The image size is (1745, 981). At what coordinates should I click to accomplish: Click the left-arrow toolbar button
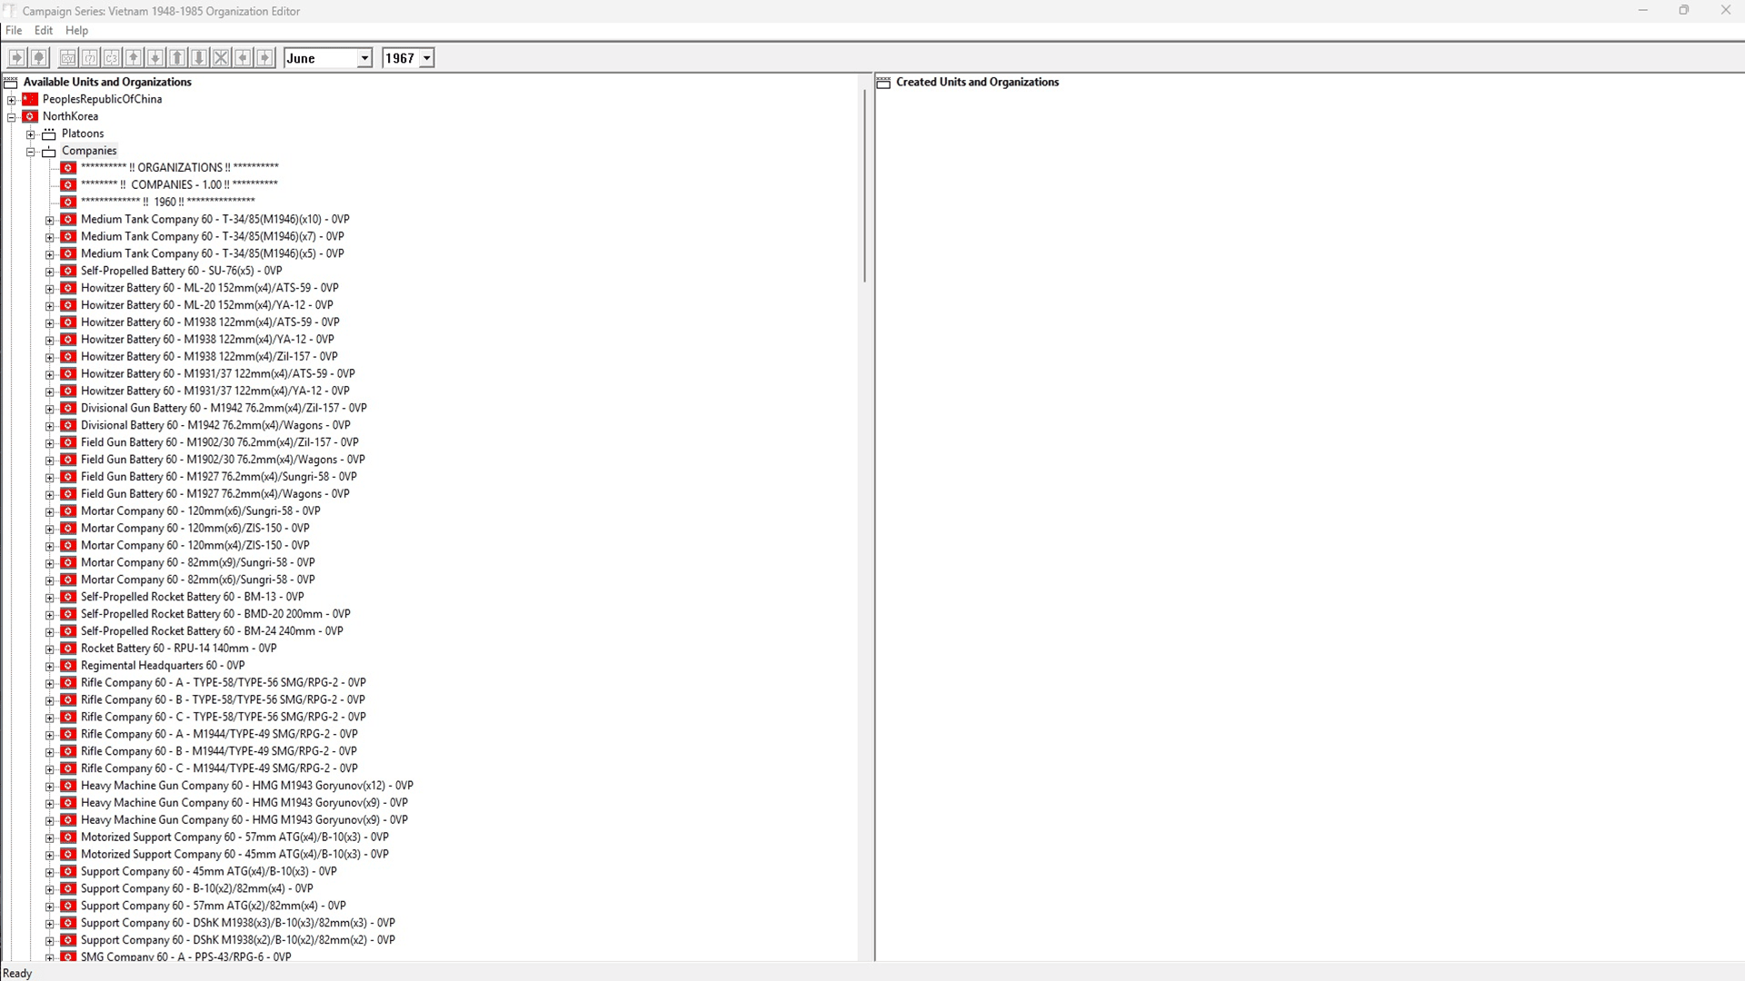pos(243,58)
